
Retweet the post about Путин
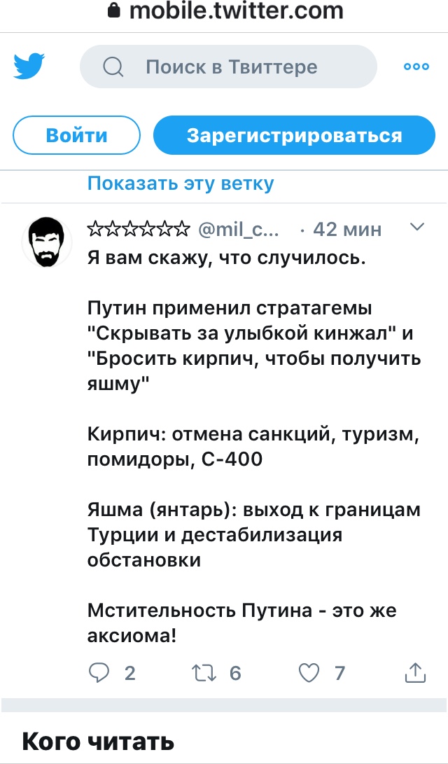[x=205, y=673]
